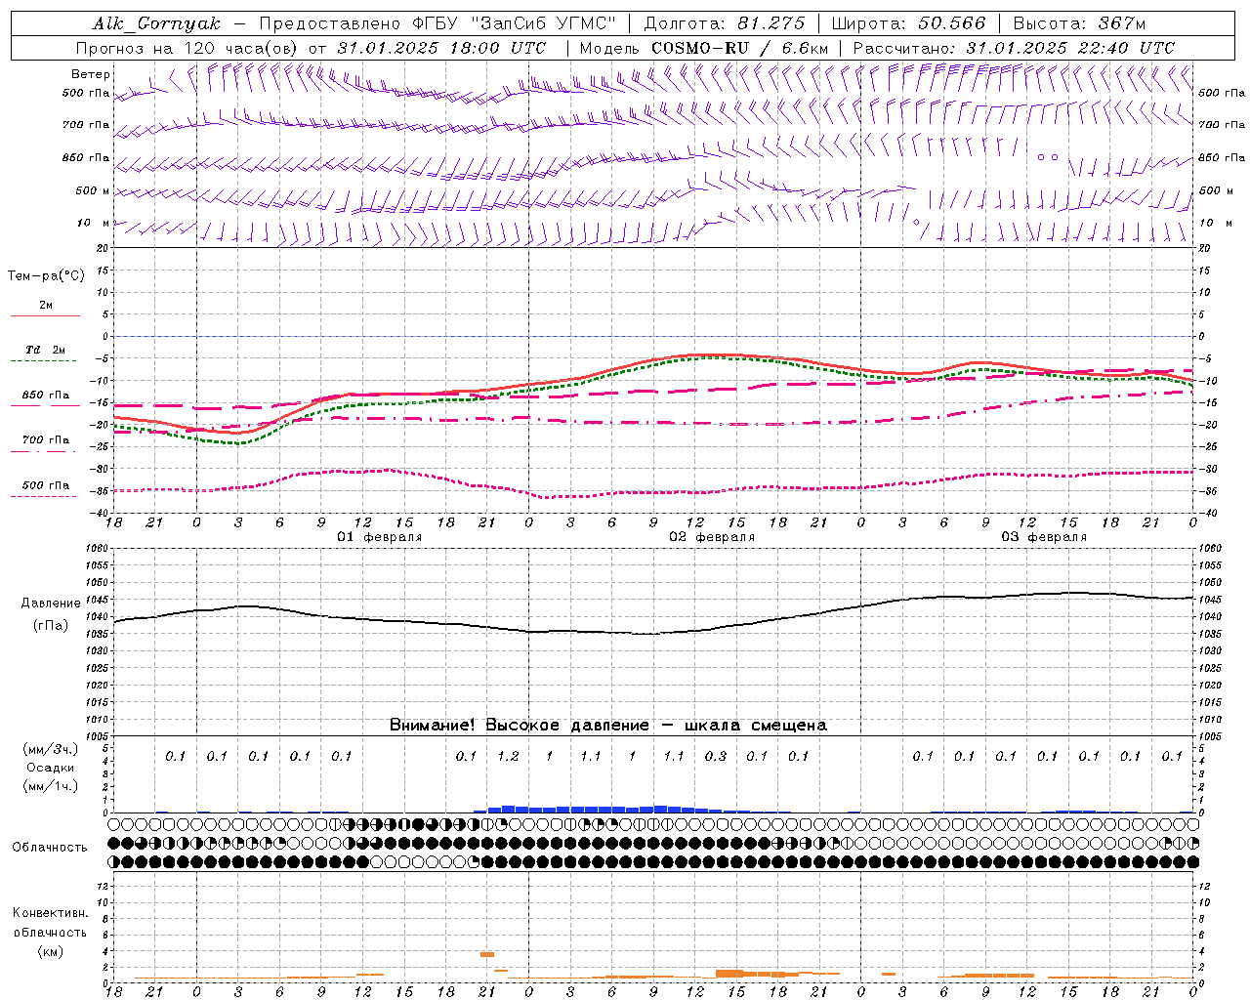Click the 'Тем-ра(°C)' temperature panel label
This screenshot has width=1250, height=1000.
[46, 276]
